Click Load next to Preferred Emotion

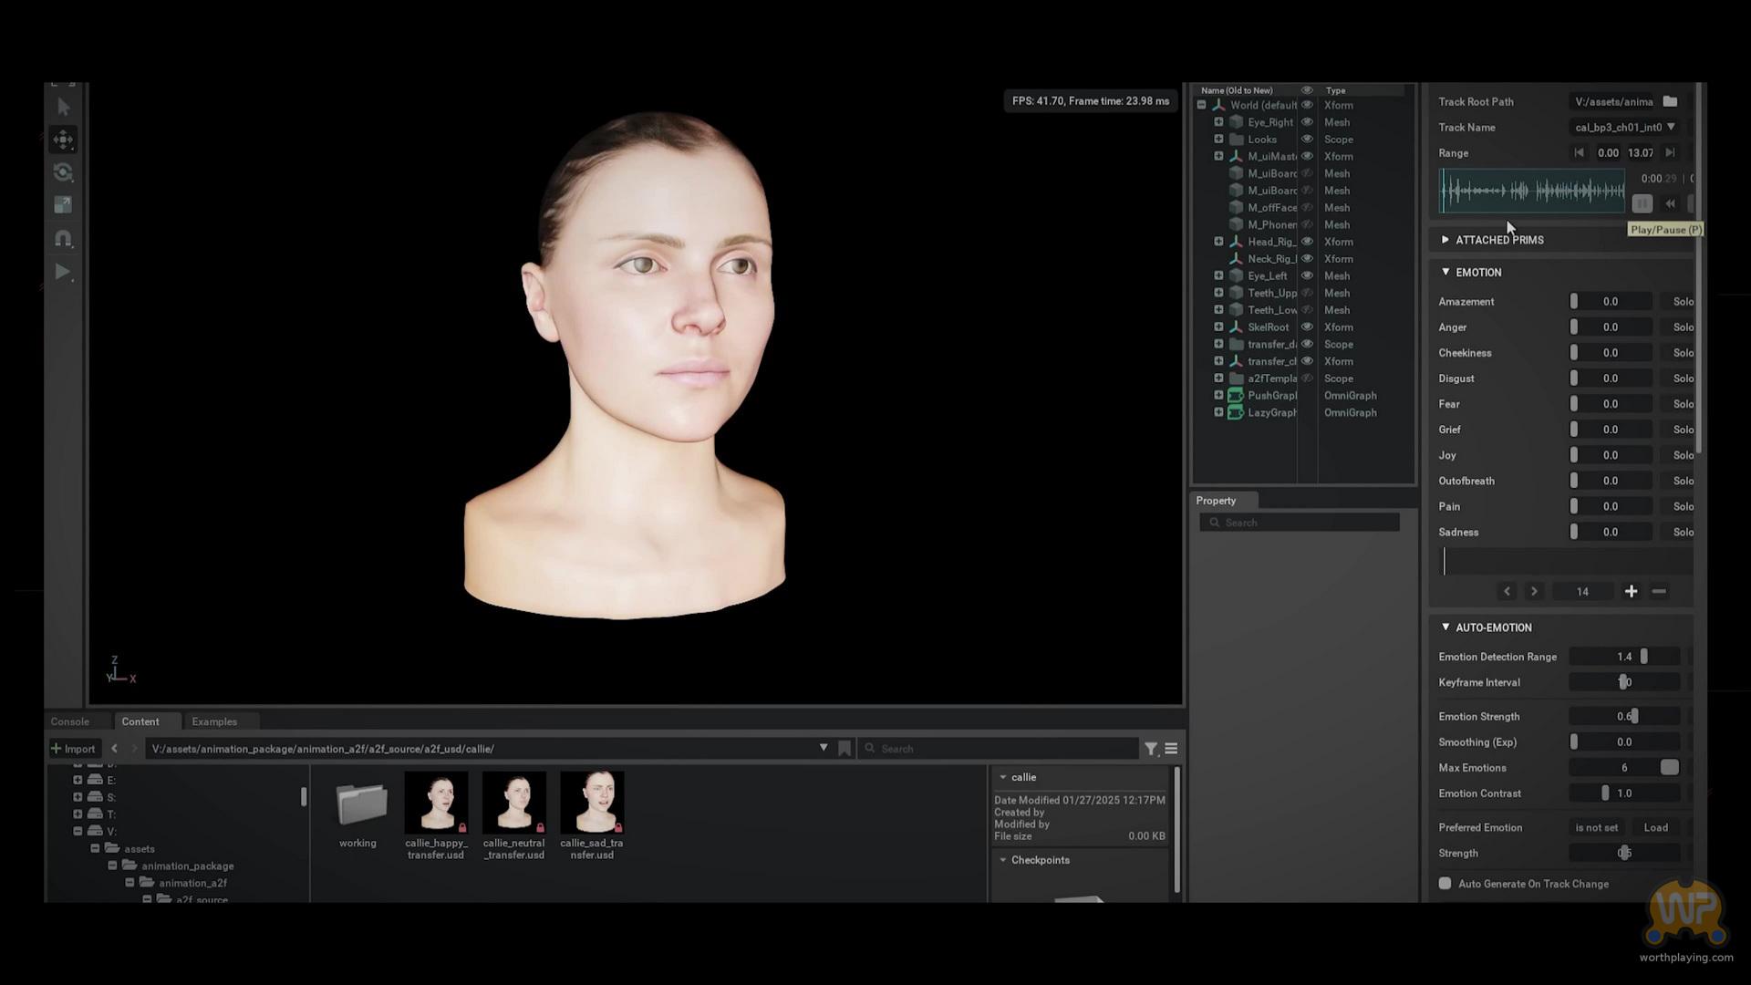pos(1655,828)
